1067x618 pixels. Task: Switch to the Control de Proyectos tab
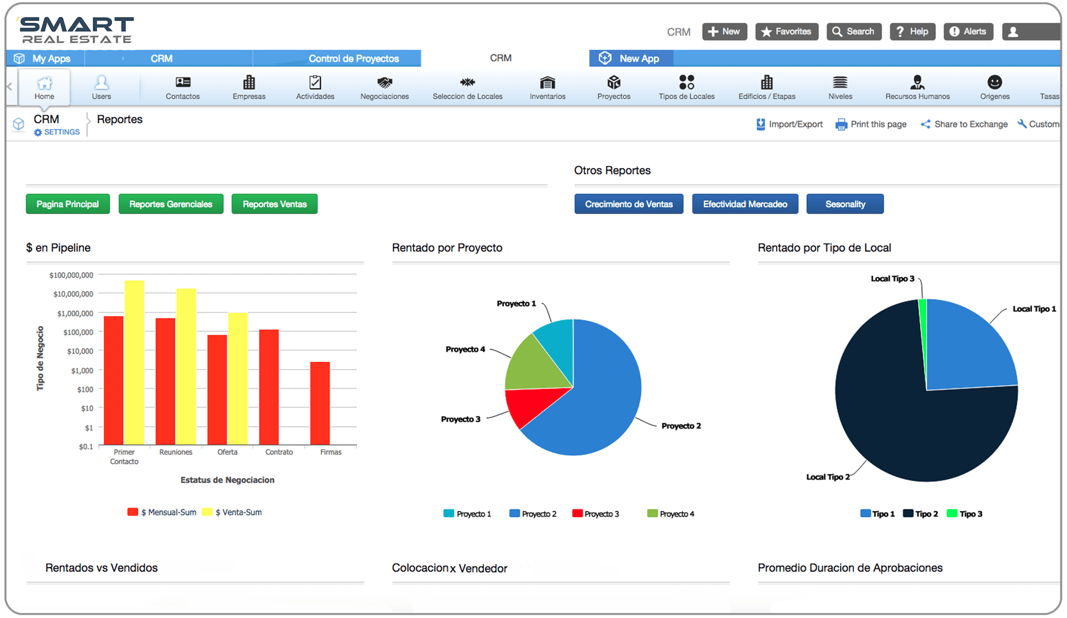pyautogui.click(x=337, y=58)
